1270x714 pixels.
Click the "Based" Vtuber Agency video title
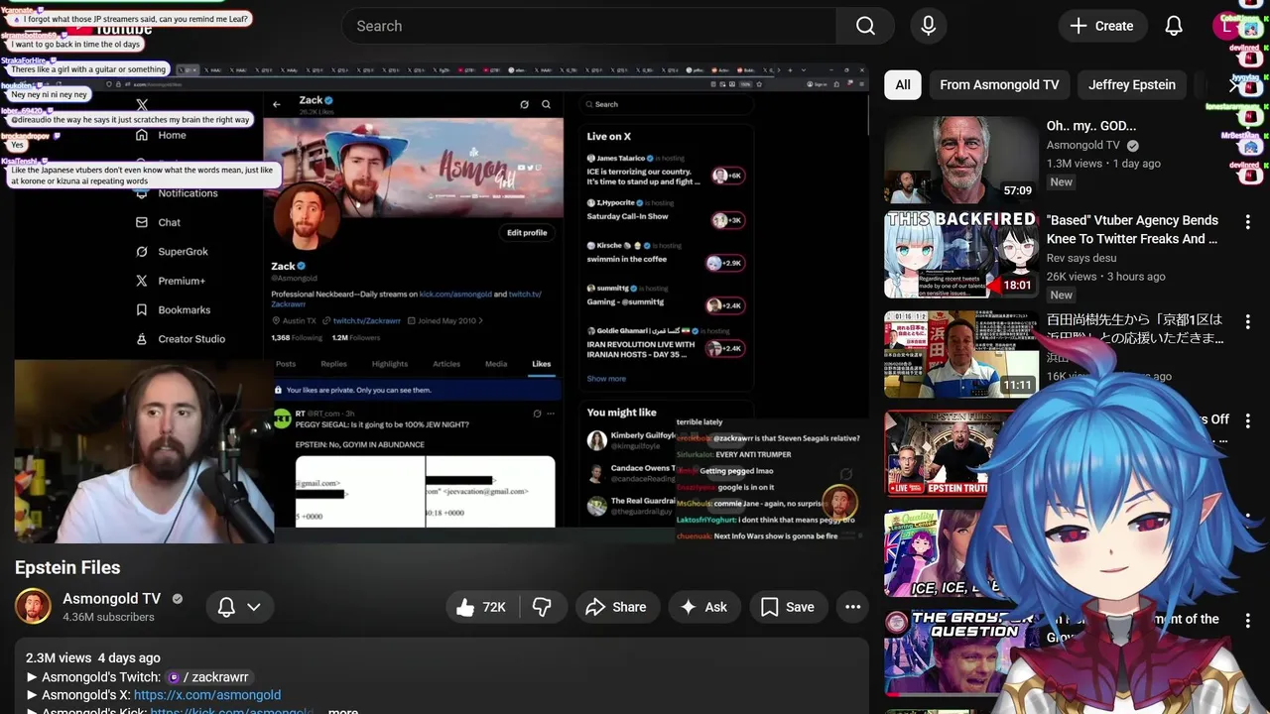click(x=1132, y=229)
